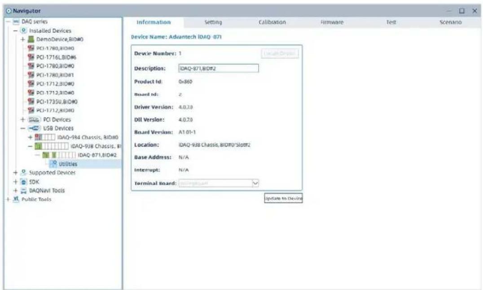Screen dimensions: 483x290
Task: Click the USB Devices category icon
Action: (x=34, y=128)
